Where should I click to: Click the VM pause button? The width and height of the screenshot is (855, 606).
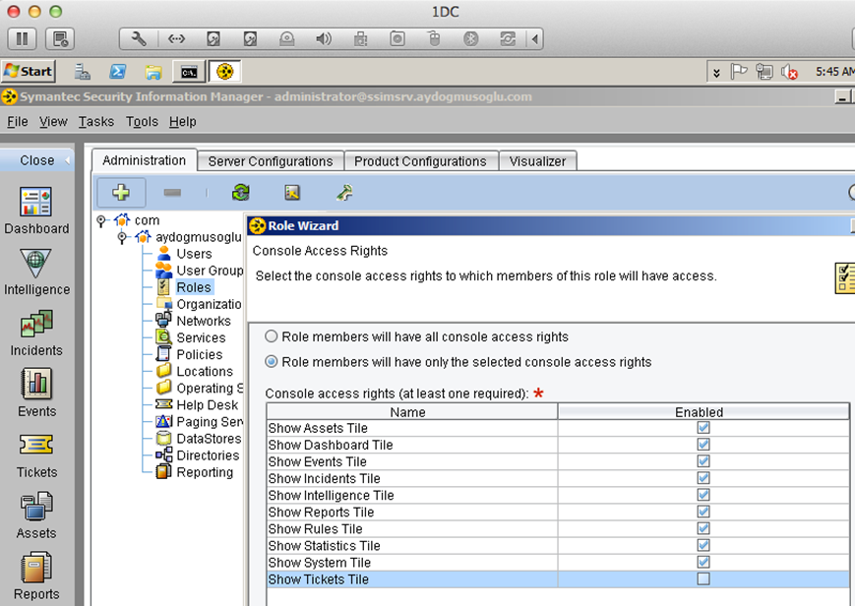pyautogui.click(x=23, y=38)
